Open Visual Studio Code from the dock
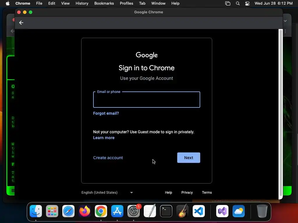298x223 pixels. pos(198,211)
